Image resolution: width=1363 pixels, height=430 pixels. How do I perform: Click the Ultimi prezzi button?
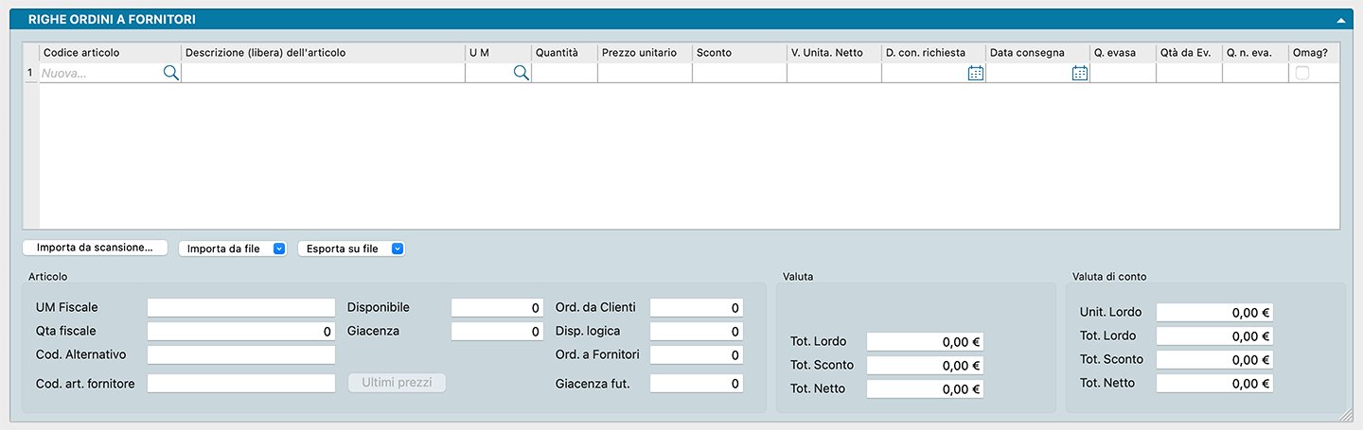[x=397, y=383]
